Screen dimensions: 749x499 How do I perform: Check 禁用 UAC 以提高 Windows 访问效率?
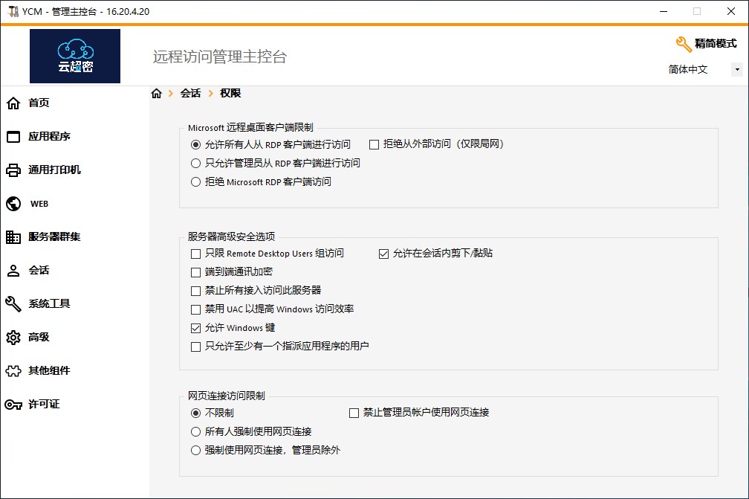click(195, 309)
